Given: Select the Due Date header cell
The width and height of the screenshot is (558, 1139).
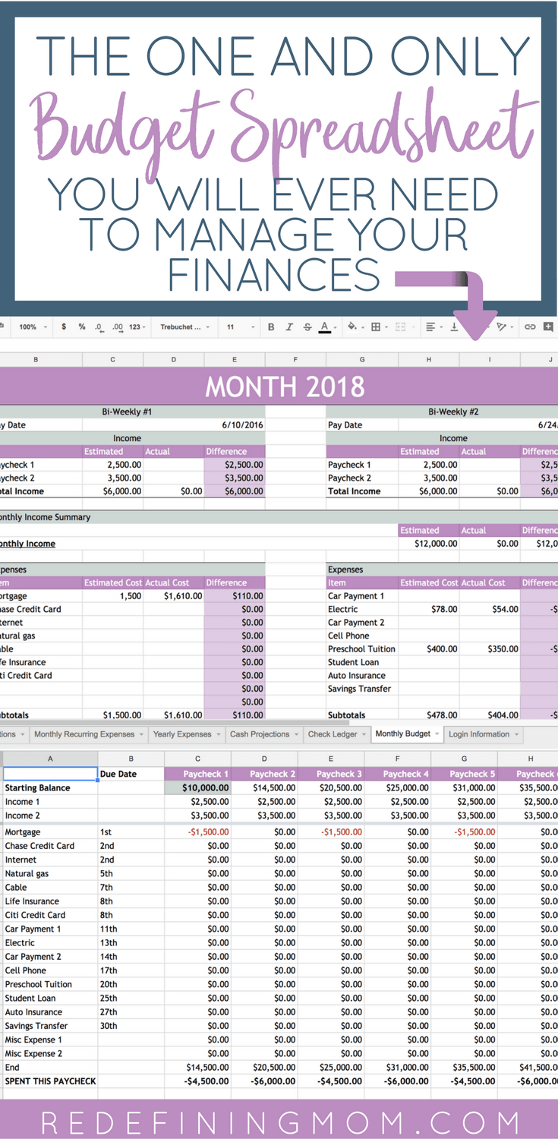Looking at the screenshot, I should tap(131, 774).
